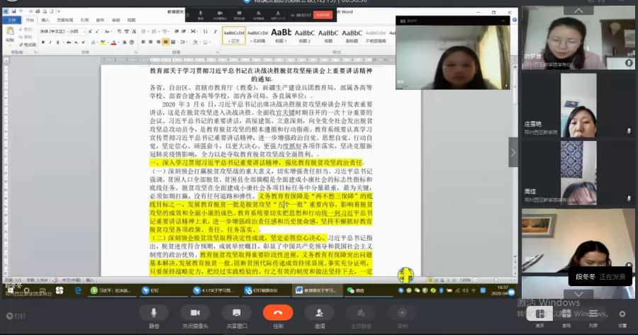Apply 正文 style from styles gallery
The height and width of the screenshot is (335, 638).
234,35
